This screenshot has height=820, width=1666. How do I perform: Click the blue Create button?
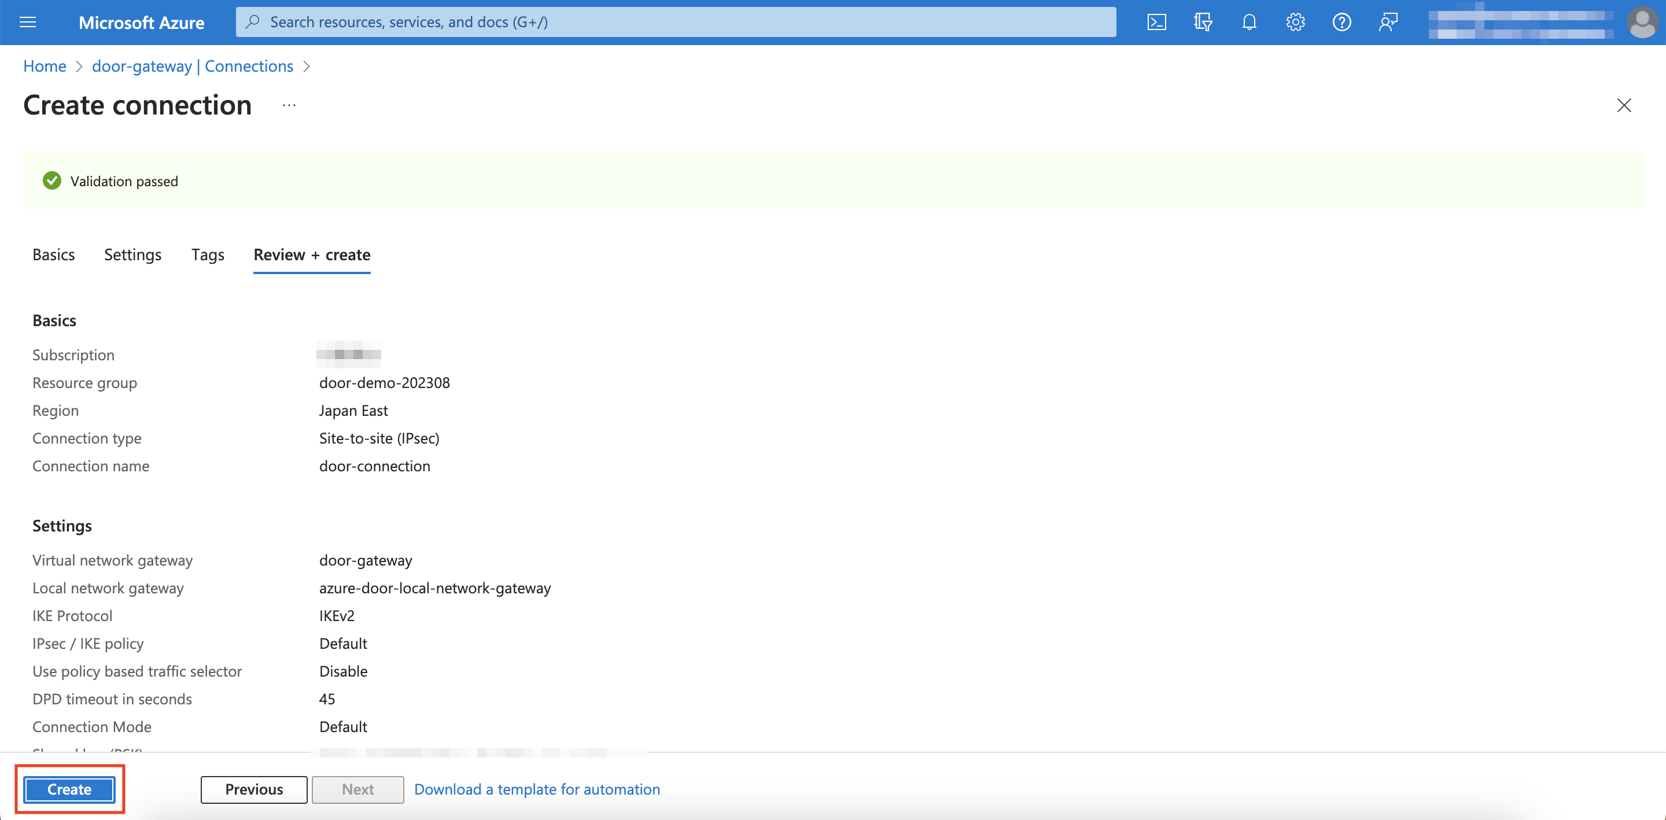[69, 789]
